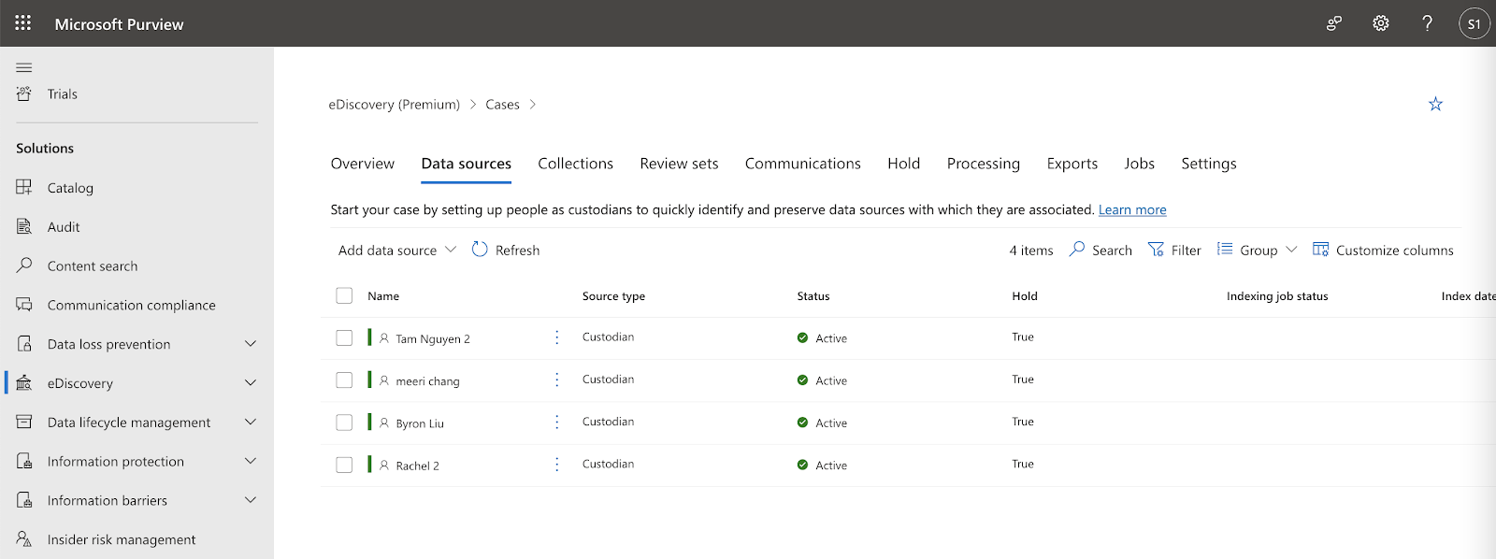
Task: Favorite this page with the star icon
Action: (x=1435, y=104)
